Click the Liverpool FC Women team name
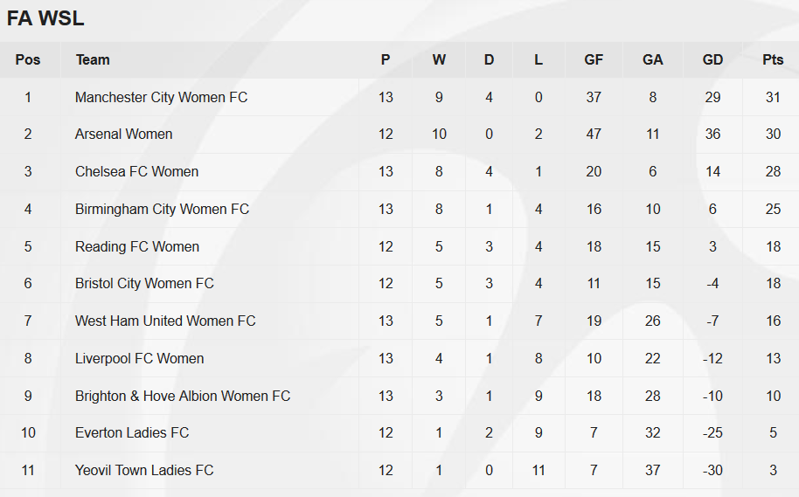 pyautogui.click(x=139, y=358)
